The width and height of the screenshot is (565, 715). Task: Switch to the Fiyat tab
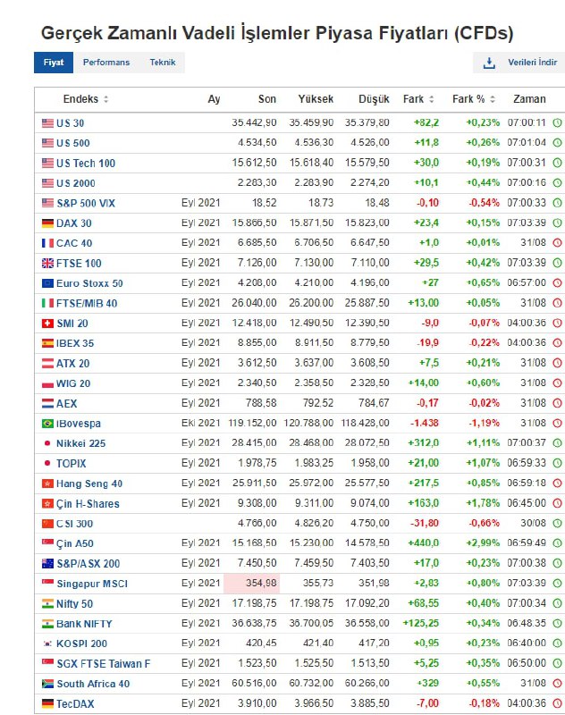point(54,63)
